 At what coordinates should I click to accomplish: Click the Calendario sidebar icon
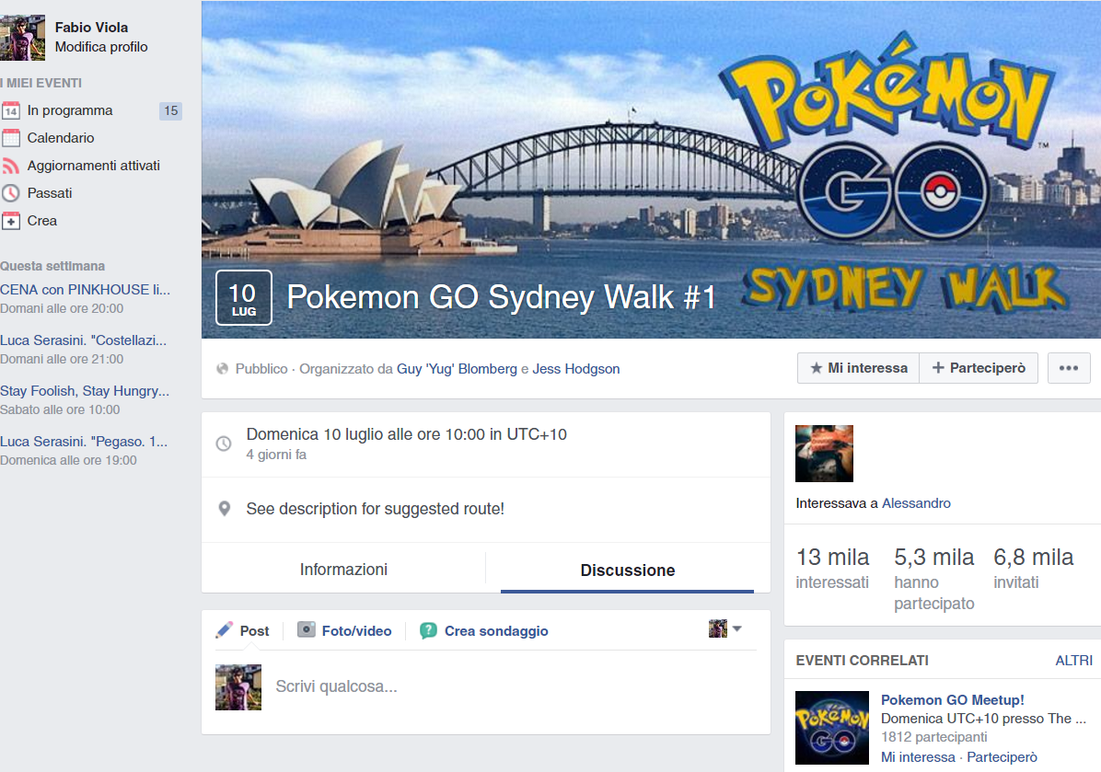pos(10,137)
